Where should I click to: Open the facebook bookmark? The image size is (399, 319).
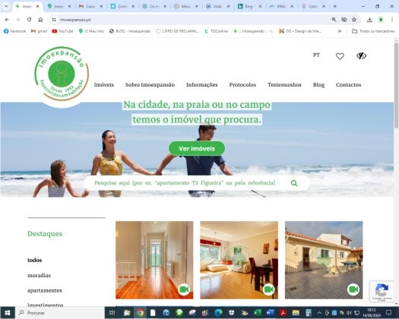pos(15,31)
